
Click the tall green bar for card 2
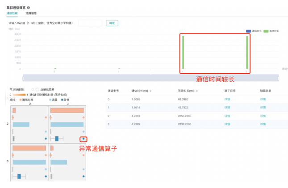(183, 52)
